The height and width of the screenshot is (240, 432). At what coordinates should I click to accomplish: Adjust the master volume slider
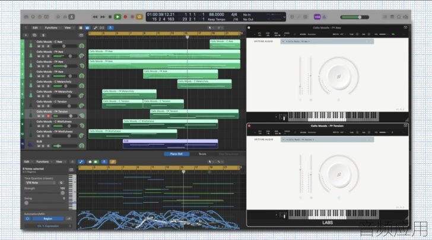[355, 17]
